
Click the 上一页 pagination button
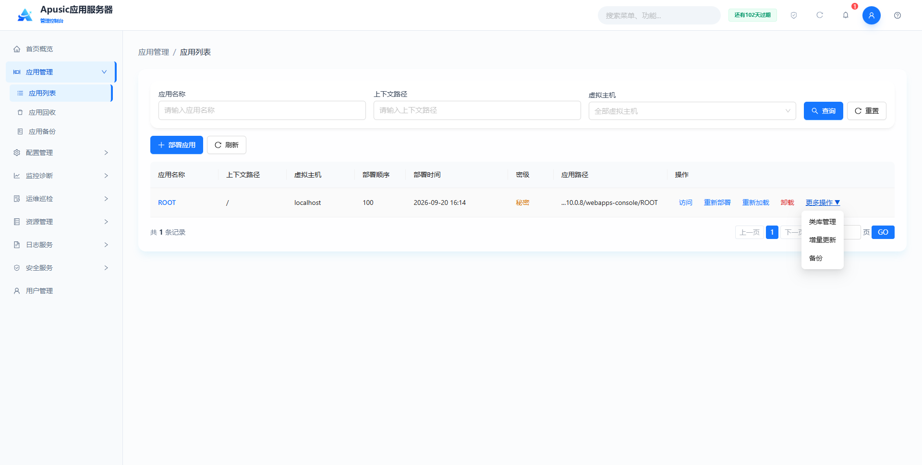[x=750, y=232]
